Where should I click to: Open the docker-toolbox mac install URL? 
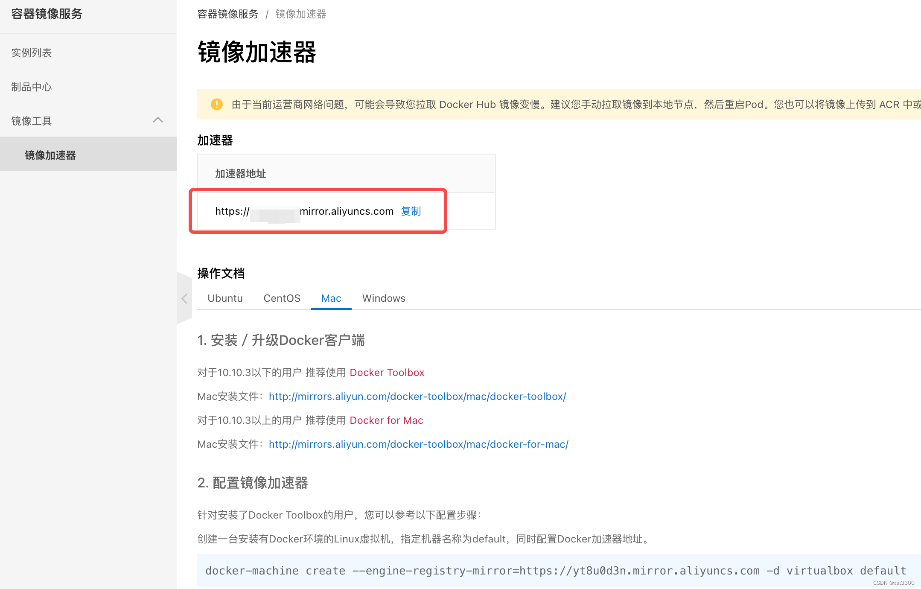[417, 396]
